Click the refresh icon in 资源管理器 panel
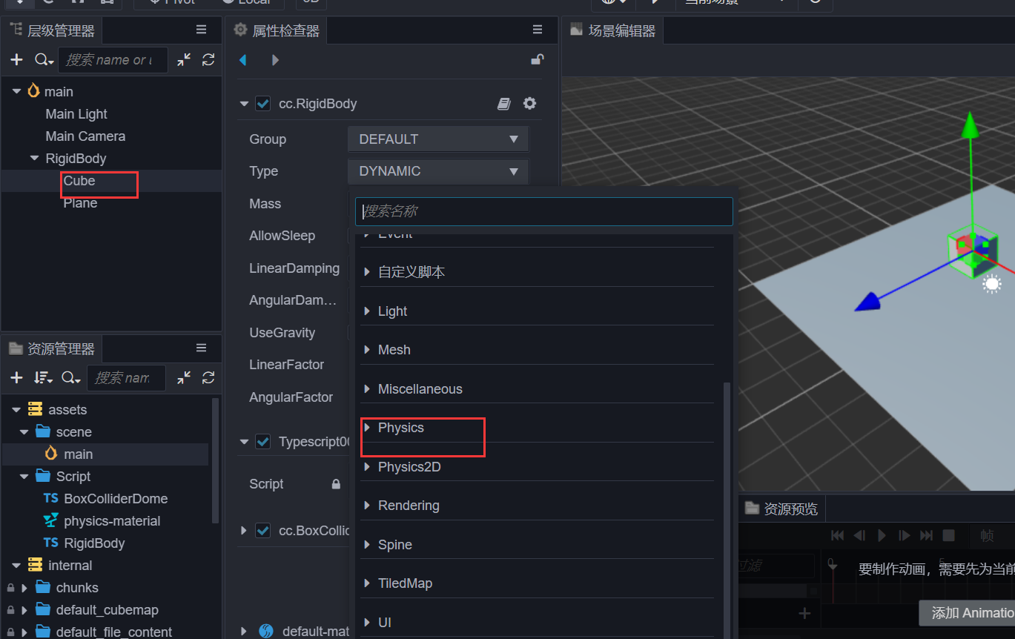Screen dimensions: 1015x639 (208, 377)
